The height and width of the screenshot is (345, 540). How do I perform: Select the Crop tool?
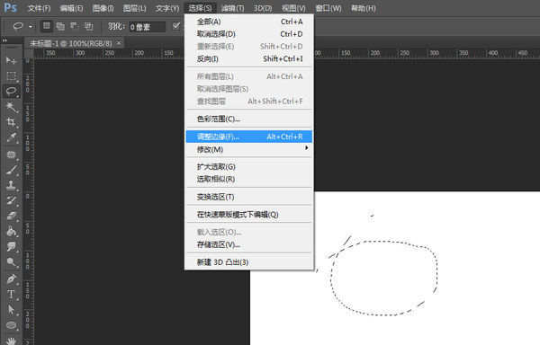coord(11,122)
